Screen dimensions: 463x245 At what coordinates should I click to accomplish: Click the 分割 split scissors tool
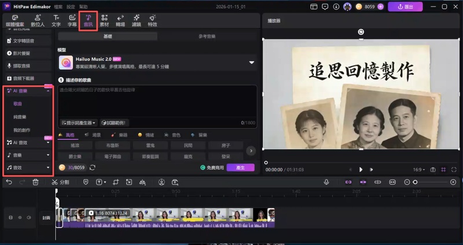tap(60, 182)
